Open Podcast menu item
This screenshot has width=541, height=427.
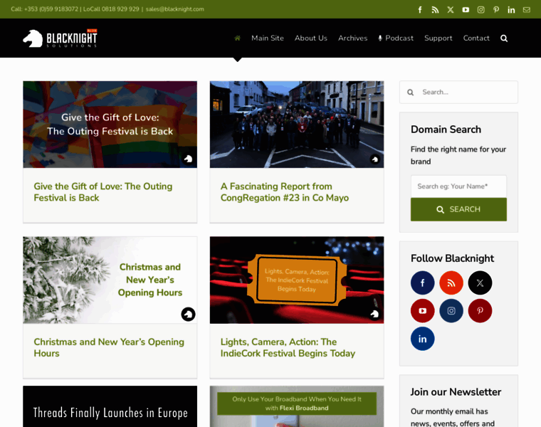coord(396,38)
